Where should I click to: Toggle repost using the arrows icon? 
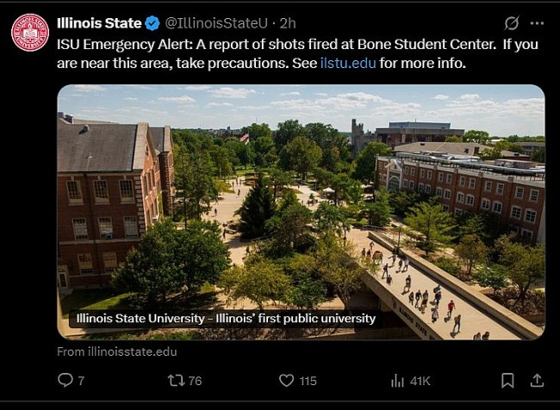pyautogui.click(x=175, y=380)
